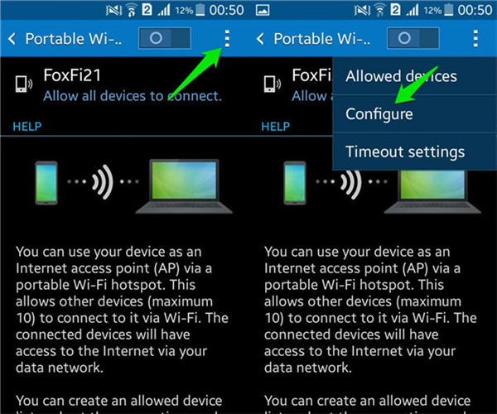Image resolution: width=497 pixels, height=414 pixels.
Task: Tap the phone illustration on right screen
Action: coord(295,183)
